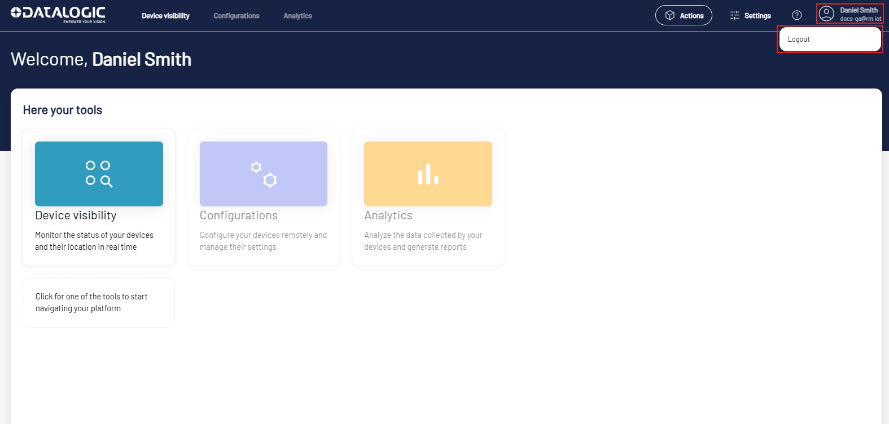Click the Datalogic logo
This screenshot has height=424, width=889.
click(58, 15)
